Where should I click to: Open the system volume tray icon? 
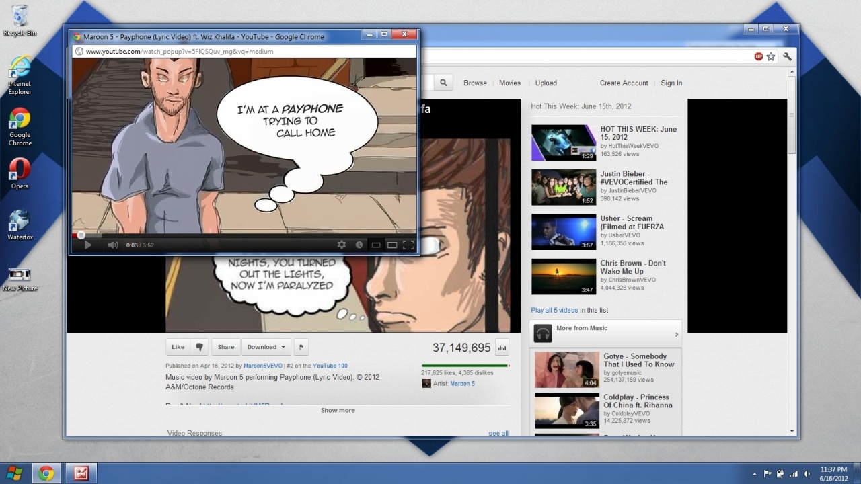807,474
